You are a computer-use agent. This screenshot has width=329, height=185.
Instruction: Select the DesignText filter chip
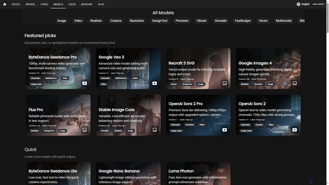[x=160, y=21]
